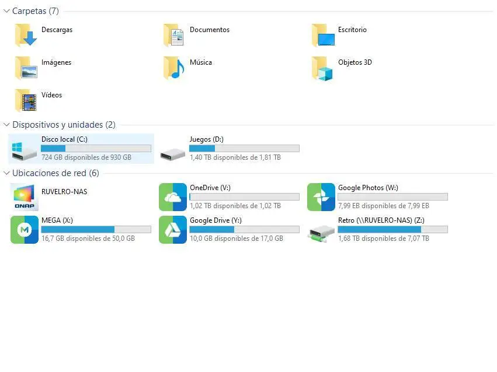The width and height of the screenshot is (497, 372).
Task: Open the OneDrive (V:) drive icon
Action: click(x=173, y=197)
